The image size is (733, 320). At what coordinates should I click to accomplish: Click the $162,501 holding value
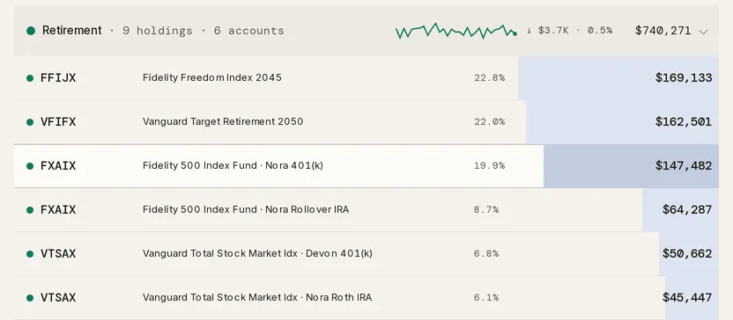[x=684, y=121]
